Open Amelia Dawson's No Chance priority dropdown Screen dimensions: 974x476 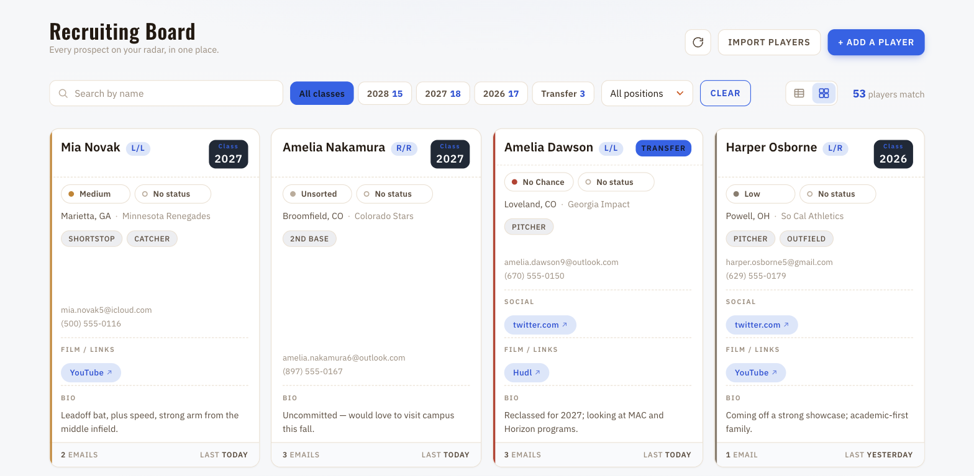(x=539, y=182)
